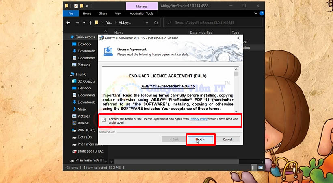Open the Data (D:) drive icon
Image resolution: width=333 pixels, height=183 pixels.
74,137
